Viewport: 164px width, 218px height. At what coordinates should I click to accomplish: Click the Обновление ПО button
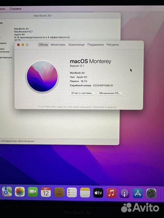tap(110, 93)
